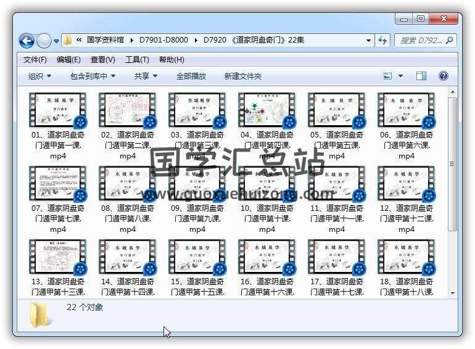
Task: Open the 工具(T) menu
Action: 137,60
